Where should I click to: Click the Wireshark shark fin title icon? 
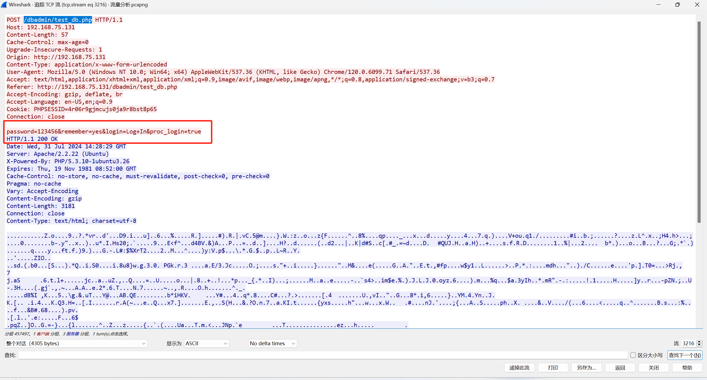(4, 5)
